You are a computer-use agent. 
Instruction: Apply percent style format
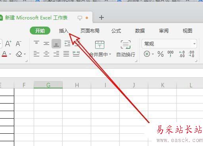[161, 54]
